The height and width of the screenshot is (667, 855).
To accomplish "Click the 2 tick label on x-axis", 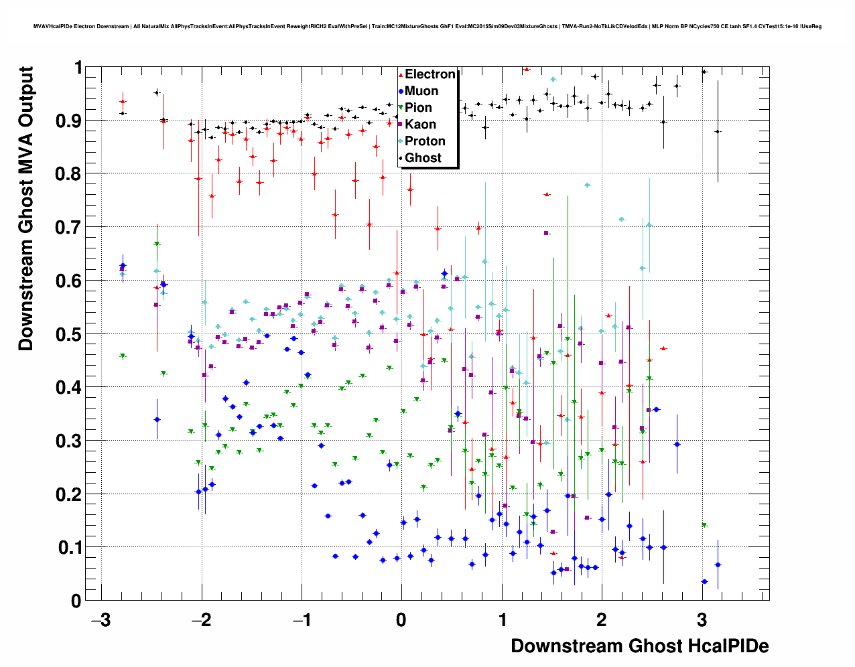I will click(602, 620).
